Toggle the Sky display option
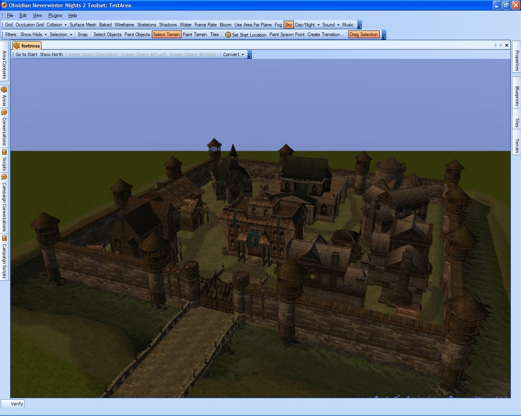The height and width of the screenshot is (416, 521). 288,25
